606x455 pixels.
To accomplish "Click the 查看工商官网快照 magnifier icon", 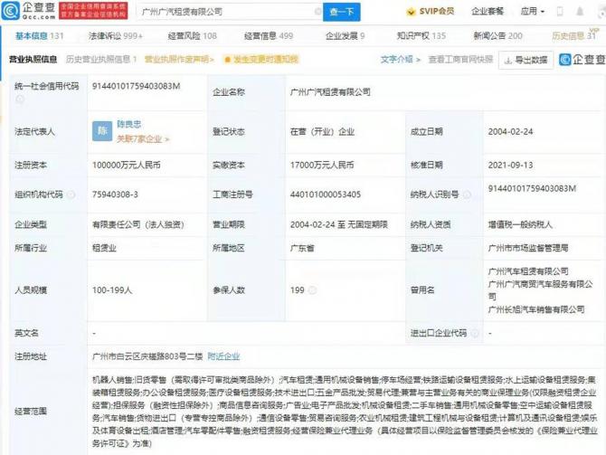I will click(431, 59).
